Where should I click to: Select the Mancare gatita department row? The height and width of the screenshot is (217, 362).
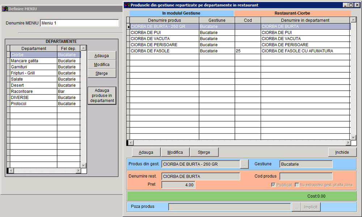pos(45,61)
